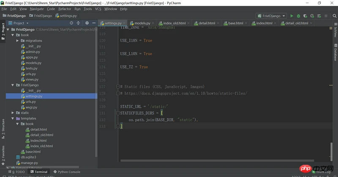Close the models.py editor tab
The image size is (338, 177).
tap(153, 23)
